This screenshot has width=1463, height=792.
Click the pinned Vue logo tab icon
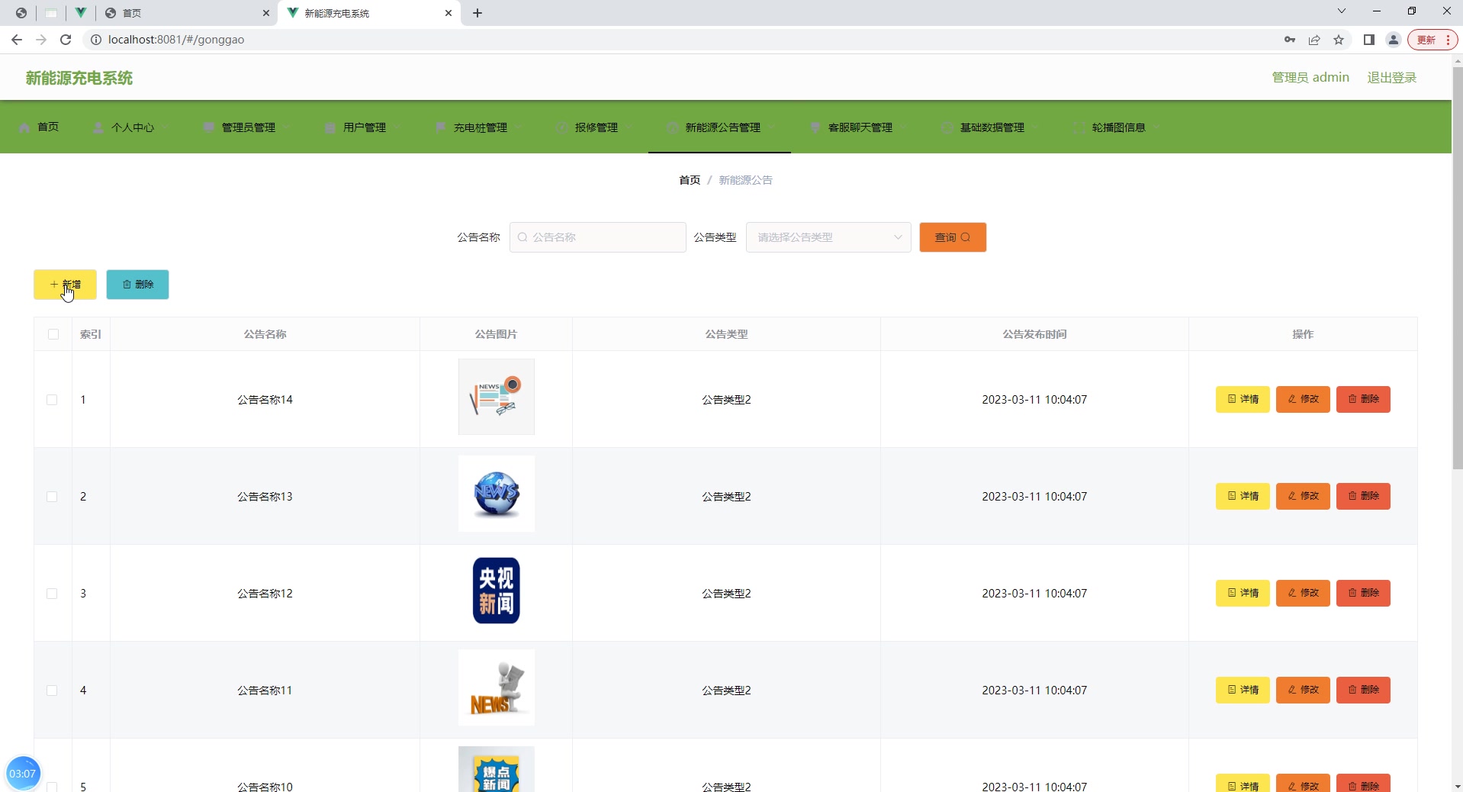pos(80,13)
